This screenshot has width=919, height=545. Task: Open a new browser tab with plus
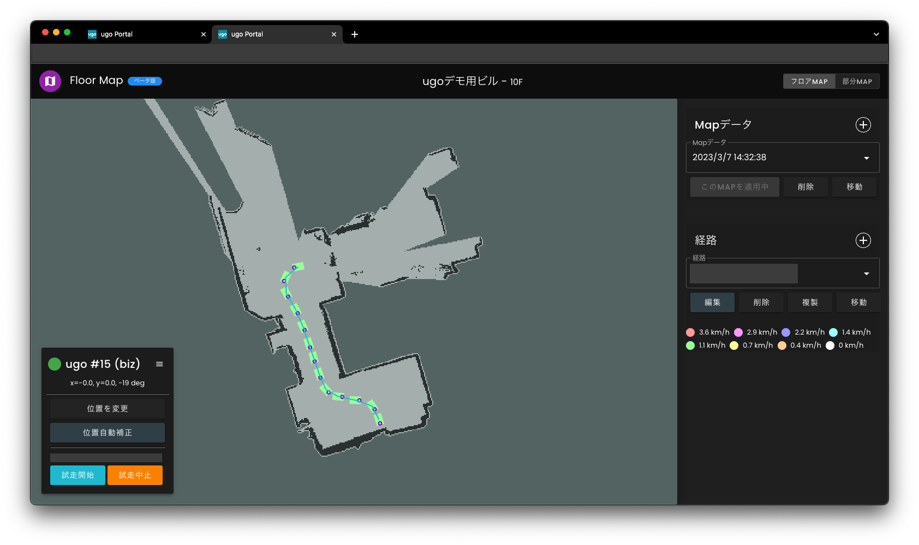point(355,34)
